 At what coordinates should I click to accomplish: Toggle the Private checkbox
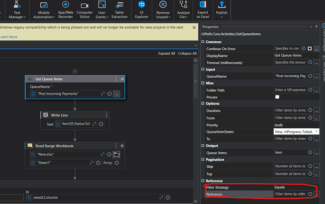tap(277, 97)
